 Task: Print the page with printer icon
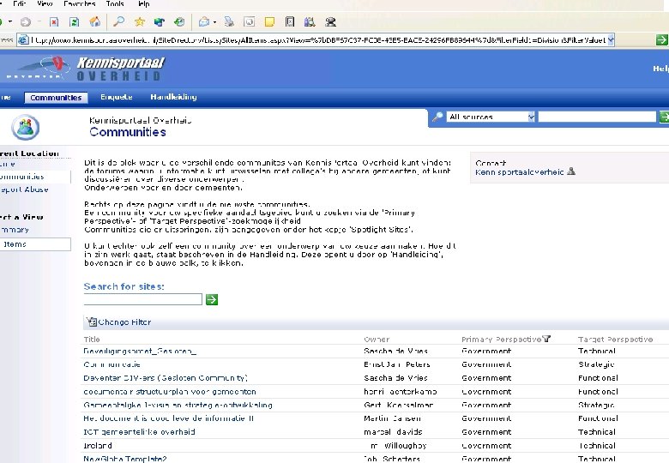[229, 21]
